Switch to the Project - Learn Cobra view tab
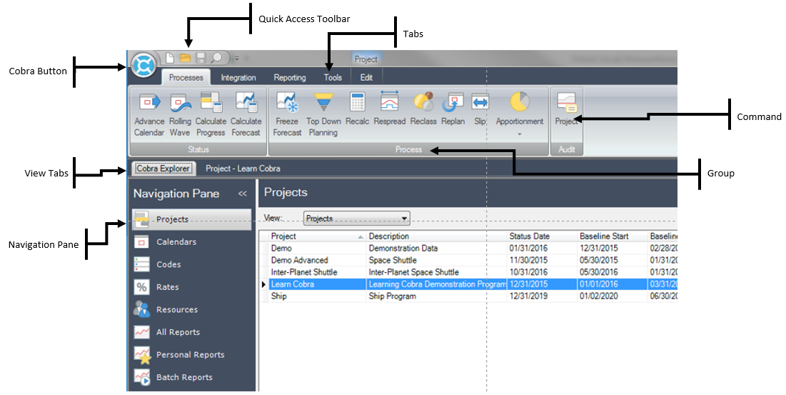This screenshot has width=786, height=395. (x=243, y=169)
